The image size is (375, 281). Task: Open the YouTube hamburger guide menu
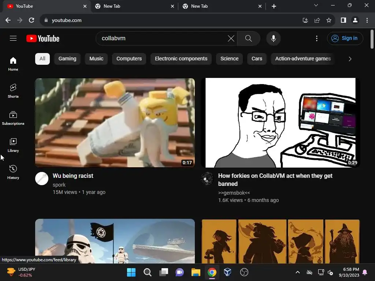13,38
